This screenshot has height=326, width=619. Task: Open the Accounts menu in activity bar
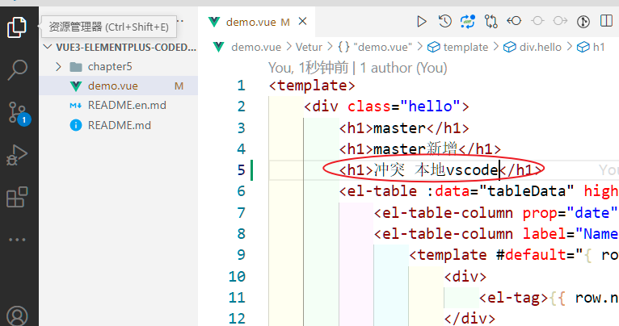pos(17,316)
